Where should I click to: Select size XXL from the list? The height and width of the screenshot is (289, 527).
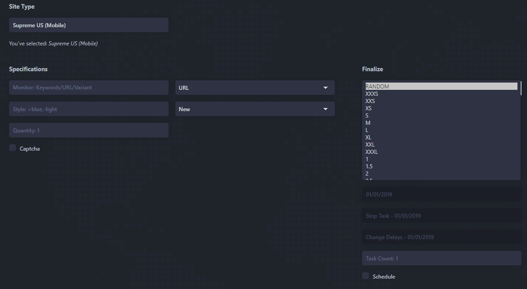point(441,145)
